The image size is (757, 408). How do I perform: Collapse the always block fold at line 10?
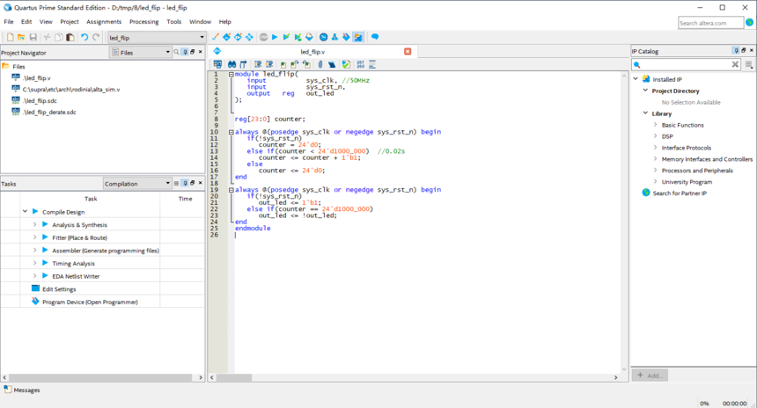[232, 132]
